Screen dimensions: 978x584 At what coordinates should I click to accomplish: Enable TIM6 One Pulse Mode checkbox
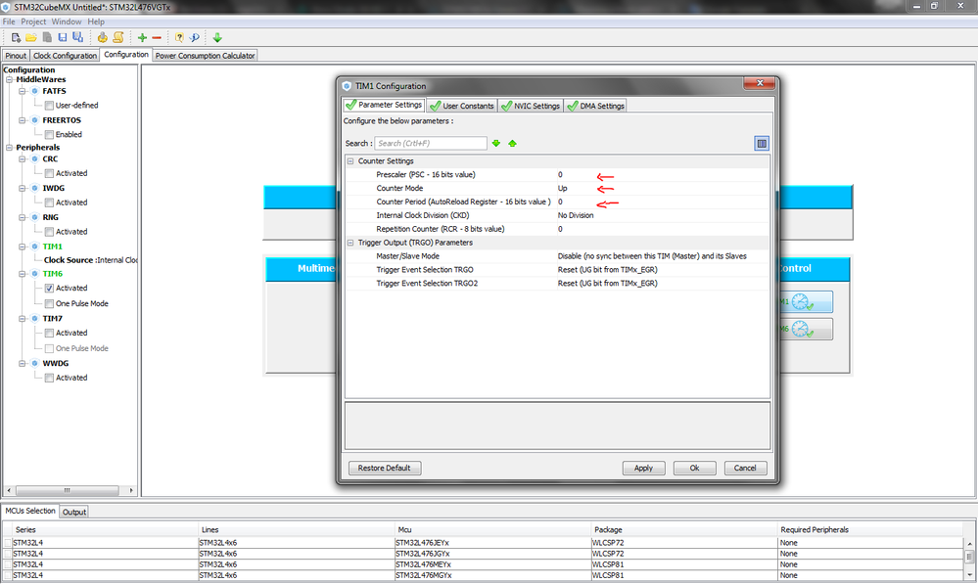[49, 303]
